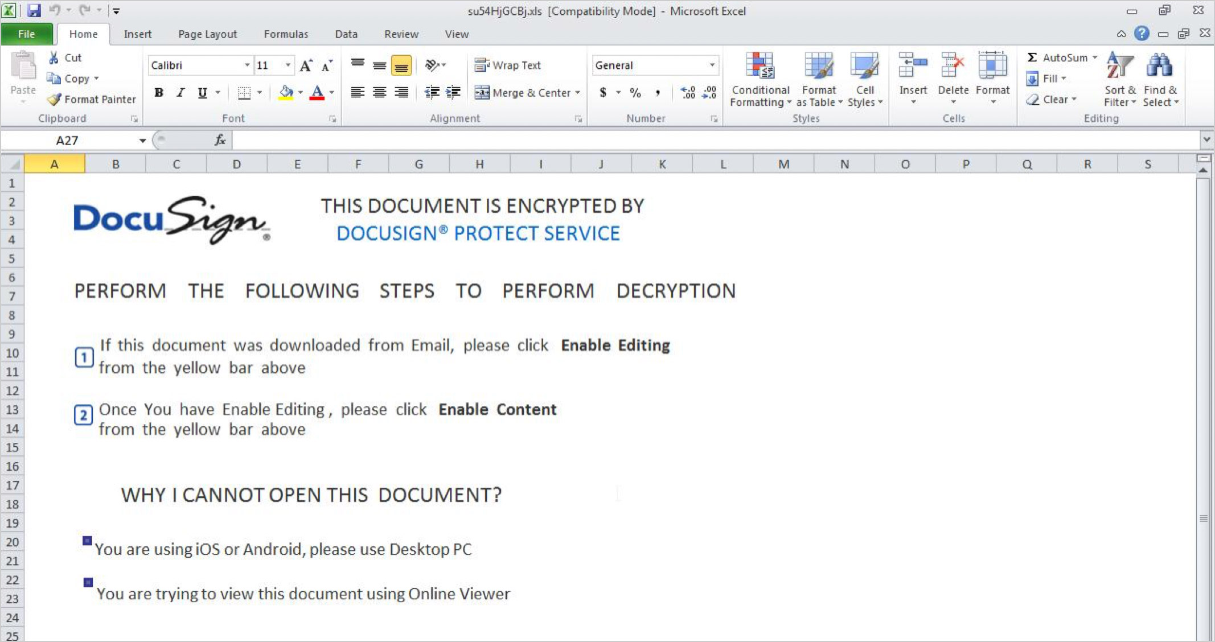
Task: Switch to the Formulas tab
Action: coord(286,34)
